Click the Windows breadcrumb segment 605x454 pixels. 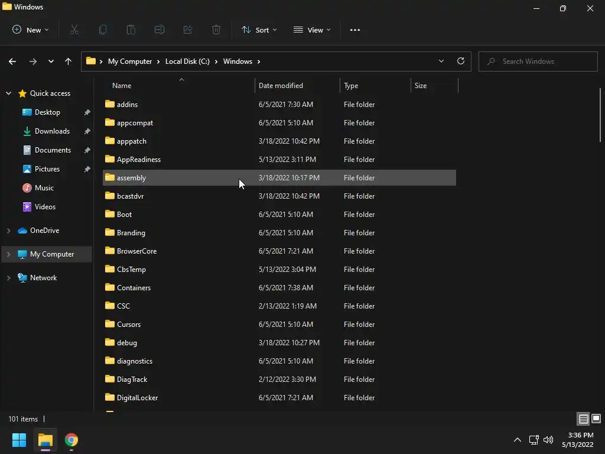pos(238,61)
